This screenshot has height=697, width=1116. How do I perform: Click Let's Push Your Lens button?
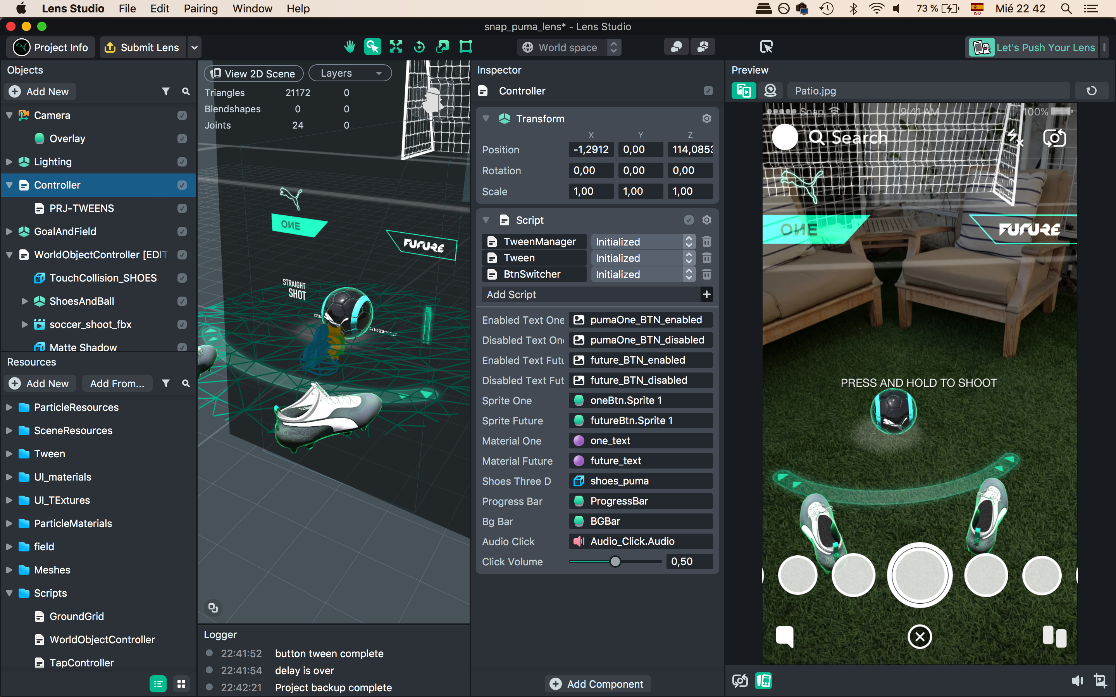(x=1033, y=48)
